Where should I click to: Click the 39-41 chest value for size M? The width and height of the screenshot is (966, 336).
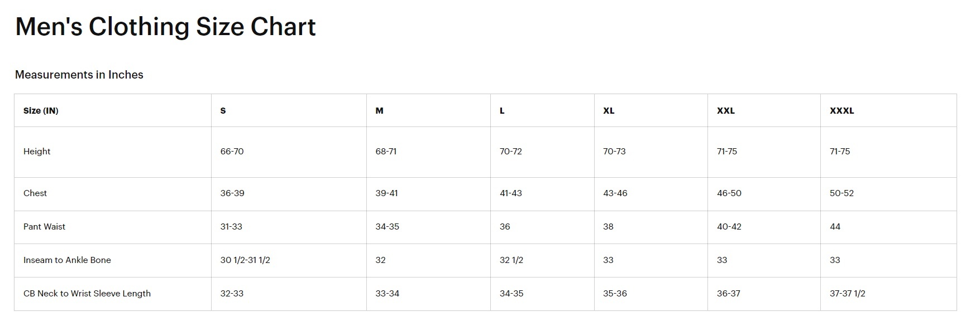pyautogui.click(x=386, y=193)
